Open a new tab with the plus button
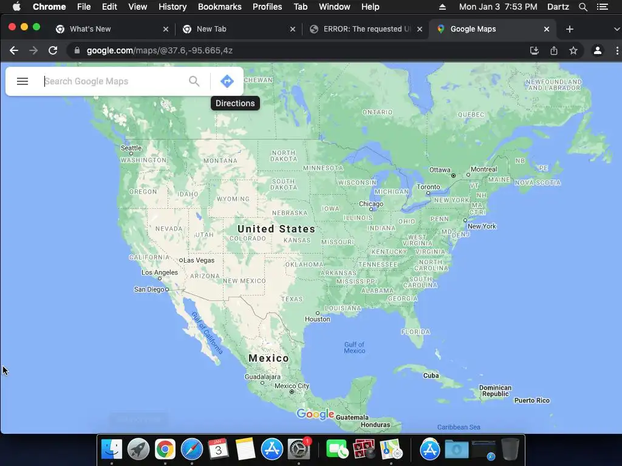The image size is (622, 466). [570, 29]
